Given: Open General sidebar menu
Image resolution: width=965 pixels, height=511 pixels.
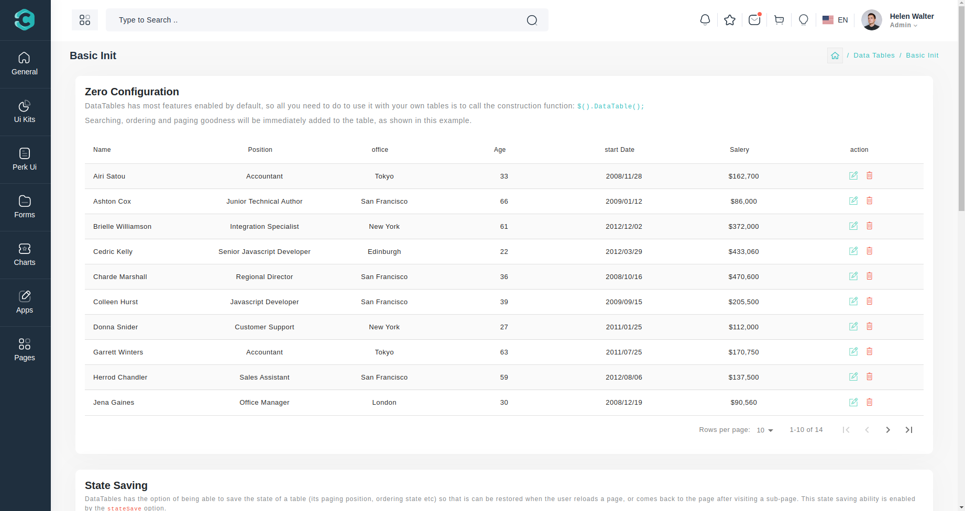Looking at the screenshot, I should pos(25,64).
